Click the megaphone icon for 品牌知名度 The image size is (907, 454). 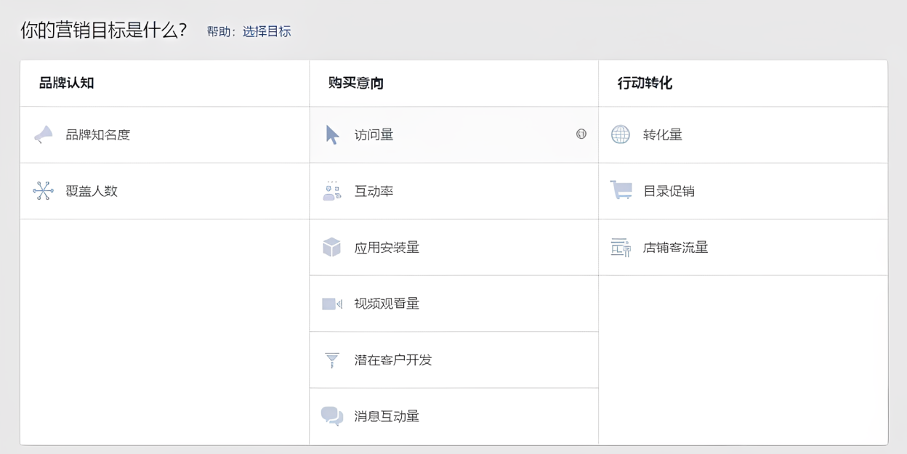pos(44,134)
